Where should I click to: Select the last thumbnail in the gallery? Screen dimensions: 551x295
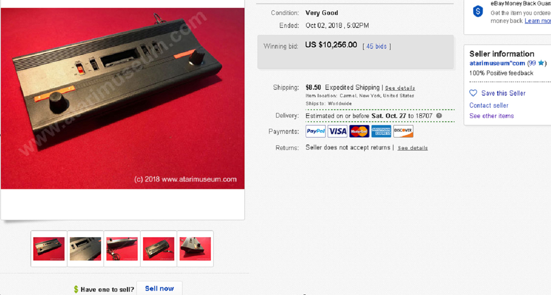[x=195, y=249]
